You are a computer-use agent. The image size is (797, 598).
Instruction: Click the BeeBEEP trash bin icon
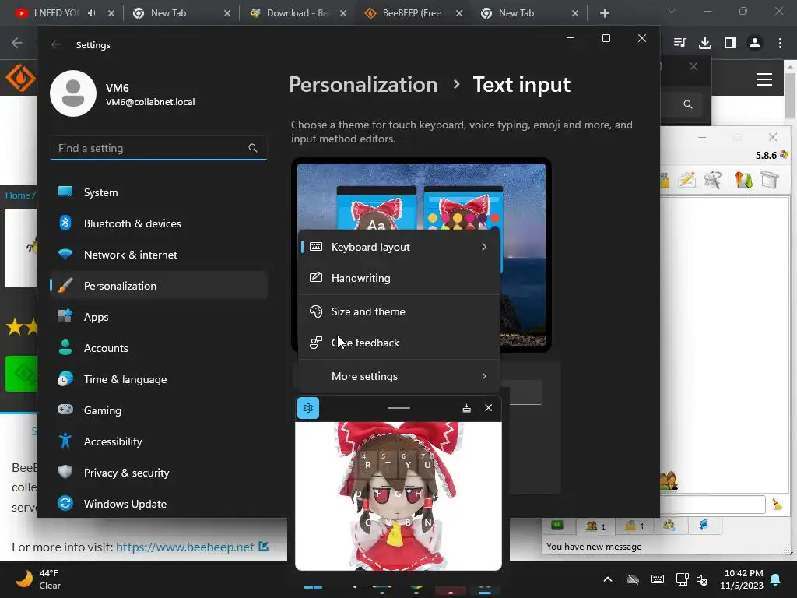click(770, 180)
